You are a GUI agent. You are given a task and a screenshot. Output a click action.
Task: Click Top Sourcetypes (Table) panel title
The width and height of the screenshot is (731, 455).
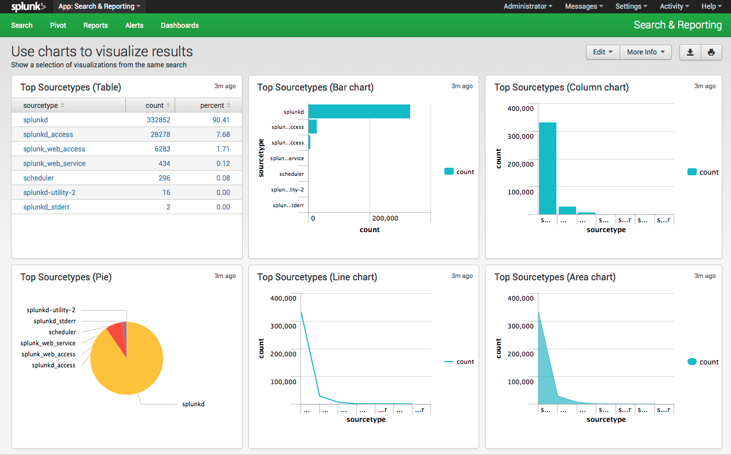pyautogui.click(x=71, y=88)
